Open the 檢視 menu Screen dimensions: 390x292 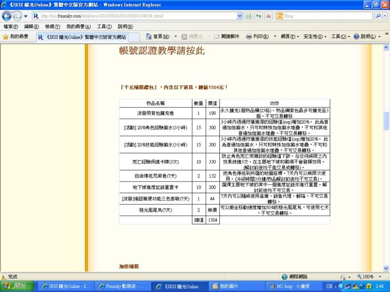[52, 26]
